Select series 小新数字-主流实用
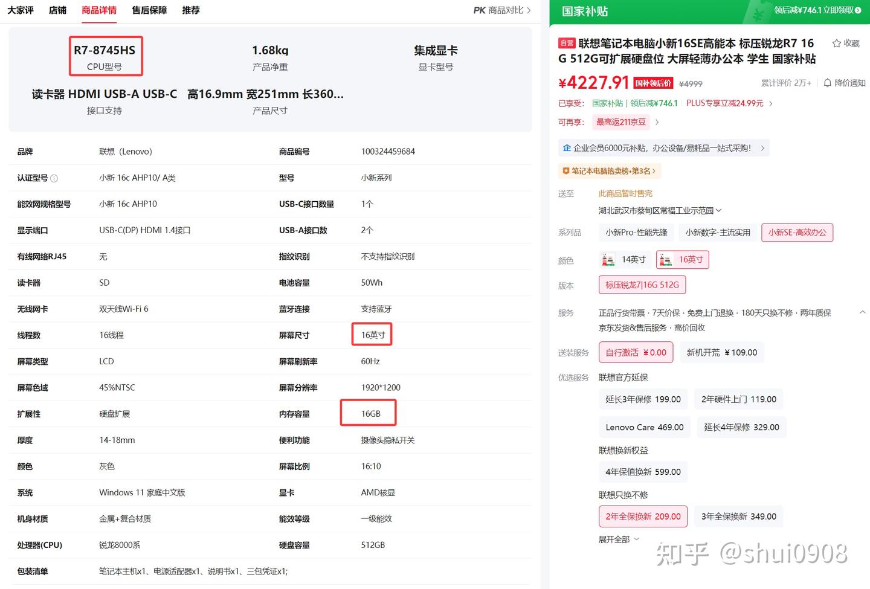This screenshot has height=589, width=870. [718, 233]
